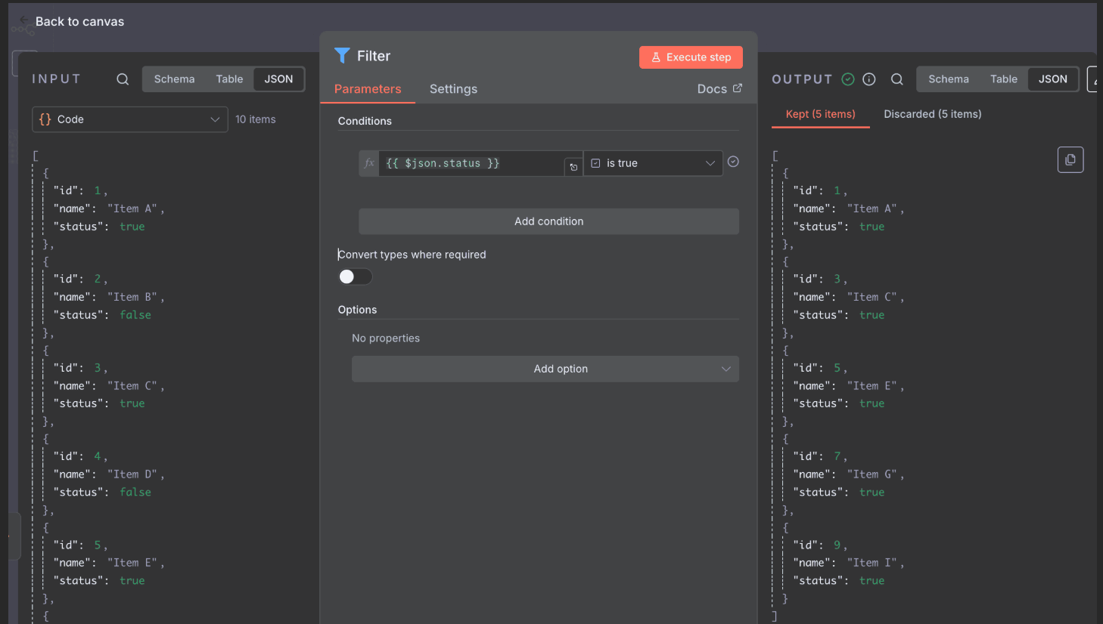Select Schema view in INPUT panel
This screenshot has height=624, width=1103.
tap(174, 79)
